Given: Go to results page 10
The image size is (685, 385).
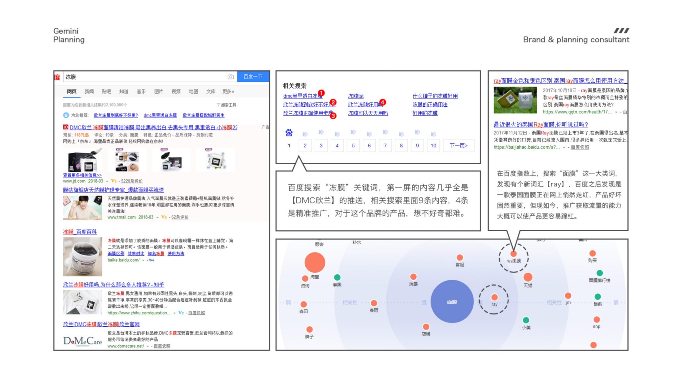Looking at the screenshot, I should point(433,145).
